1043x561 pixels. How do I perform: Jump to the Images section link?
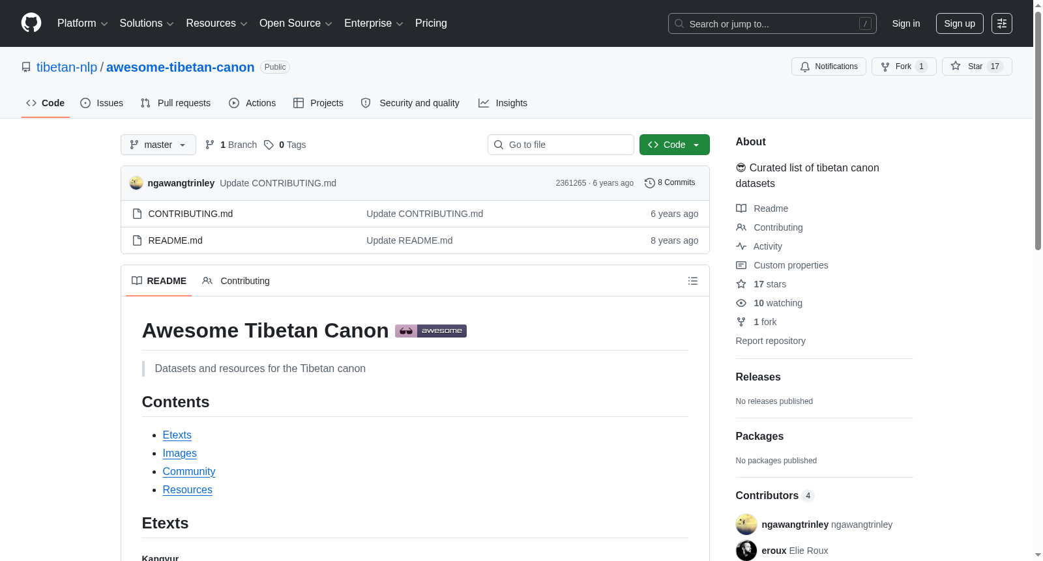(180, 453)
